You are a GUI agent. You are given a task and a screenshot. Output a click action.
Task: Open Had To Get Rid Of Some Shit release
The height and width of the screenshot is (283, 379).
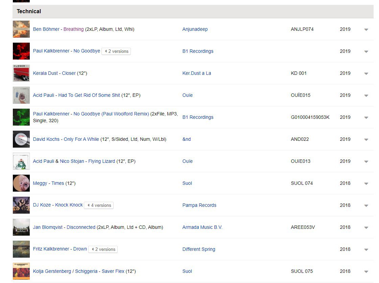(89, 95)
